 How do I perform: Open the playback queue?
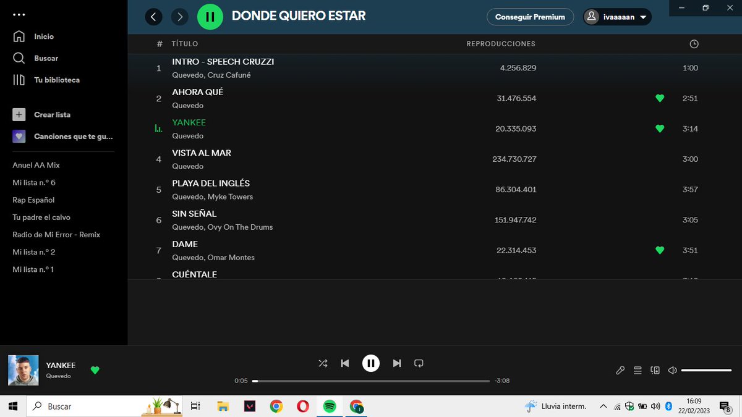638,370
